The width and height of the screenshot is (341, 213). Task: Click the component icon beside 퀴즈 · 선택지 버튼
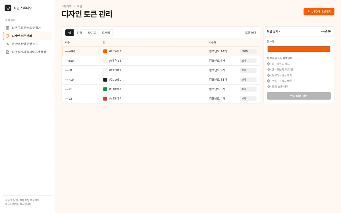[269, 81]
